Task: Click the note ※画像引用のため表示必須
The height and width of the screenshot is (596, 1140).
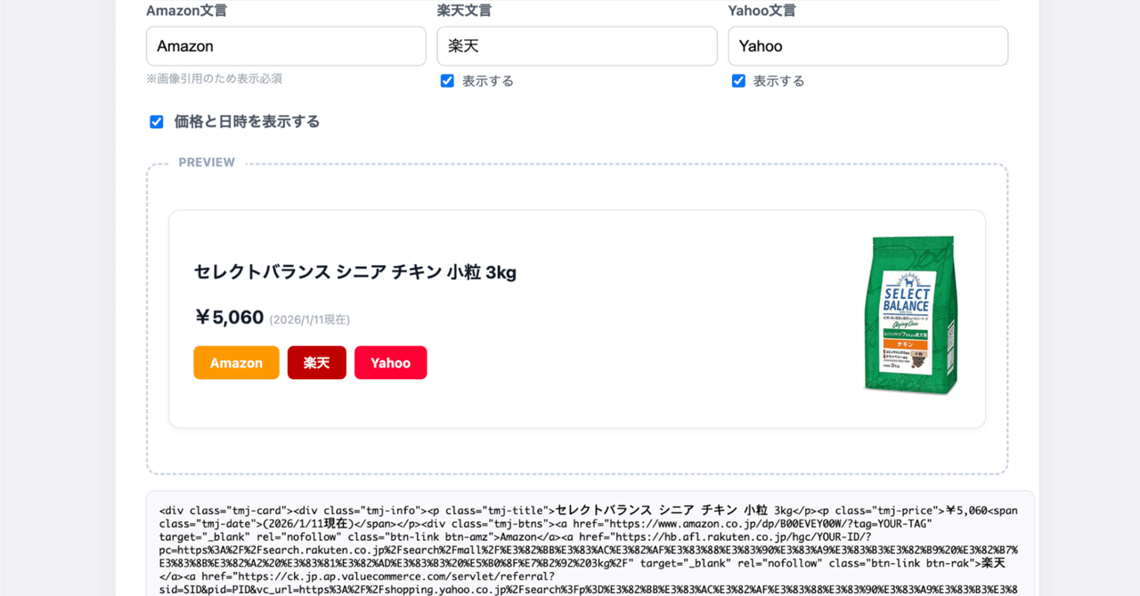Action: tap(215, 79)
